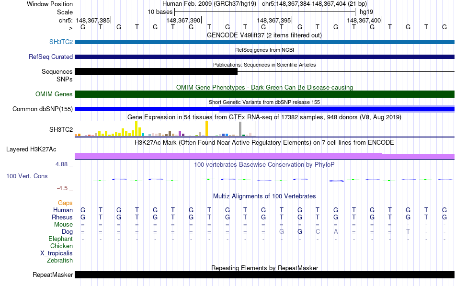Click the tall grey bar in the GTEx chart
455x286 pixels.
pos(240,129)
